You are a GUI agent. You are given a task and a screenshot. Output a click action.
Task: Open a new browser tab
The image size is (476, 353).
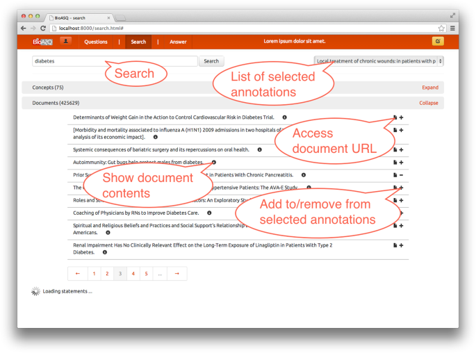120,18
